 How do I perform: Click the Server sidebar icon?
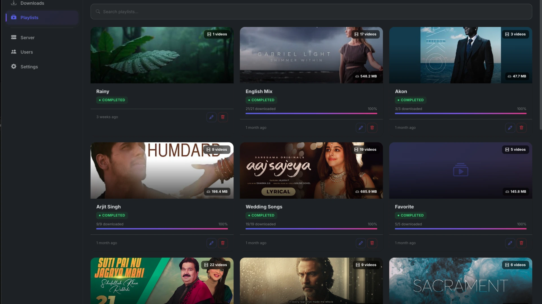(x=14, y=37)
